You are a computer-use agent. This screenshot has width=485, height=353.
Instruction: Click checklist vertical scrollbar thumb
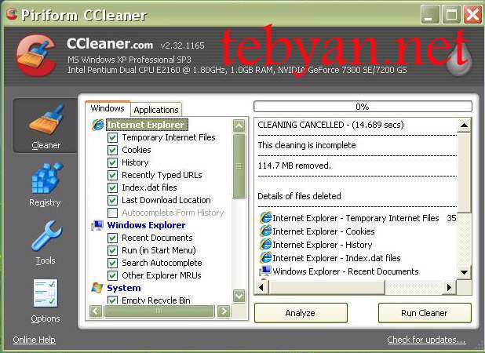239,166
